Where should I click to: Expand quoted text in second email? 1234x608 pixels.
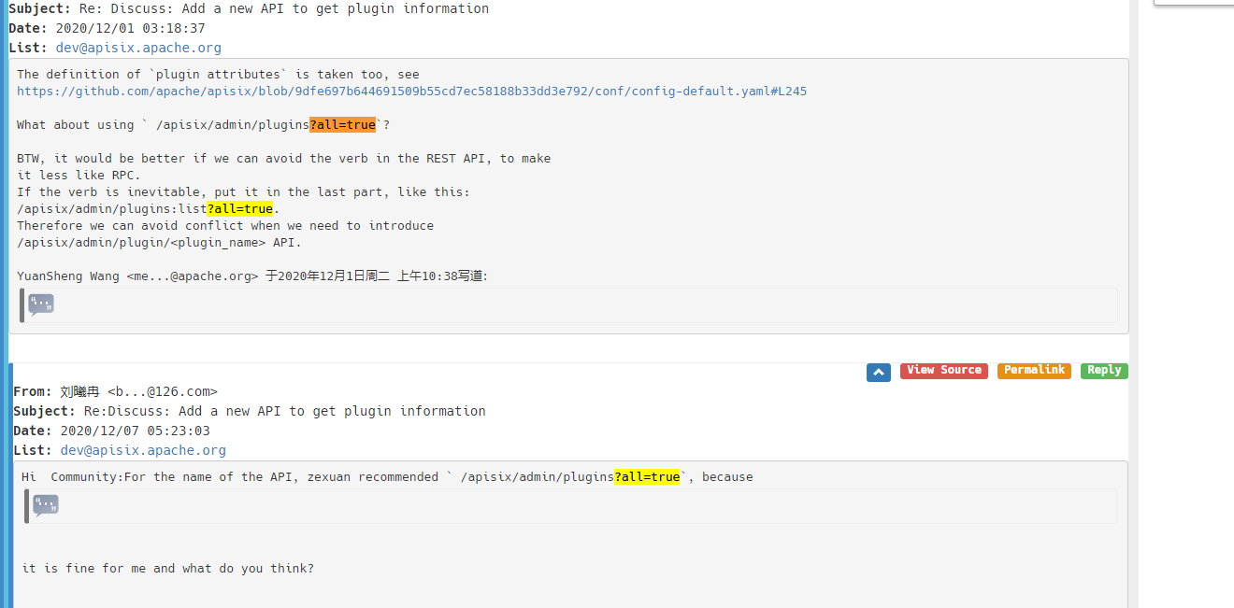(46, 506)
